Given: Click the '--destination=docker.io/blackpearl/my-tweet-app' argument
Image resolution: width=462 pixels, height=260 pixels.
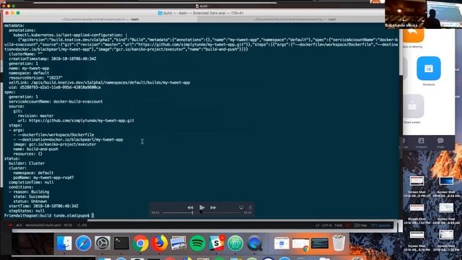Looking at the screenshot, I should click(x=68, y=139).
